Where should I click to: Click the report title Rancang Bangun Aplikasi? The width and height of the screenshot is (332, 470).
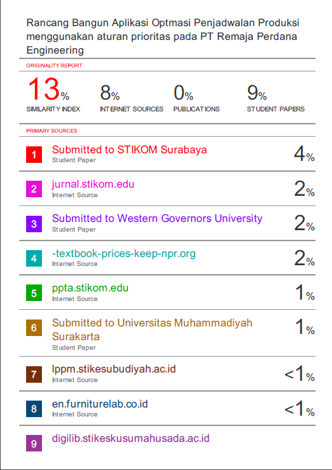(162, 36)
